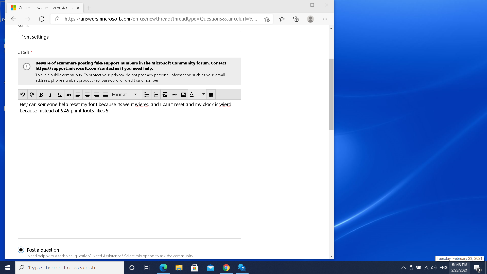Screen dimensions: 487x274
Task: Redo the last edit in the editor
Action: click(32, 95)
